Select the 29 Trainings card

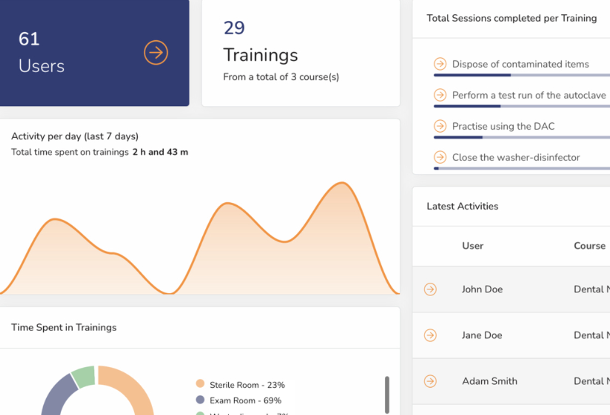(x=301, y=53)
